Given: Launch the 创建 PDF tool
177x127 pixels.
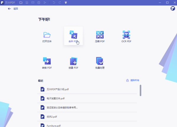Looking at the screenshot, I should [73, 63].
